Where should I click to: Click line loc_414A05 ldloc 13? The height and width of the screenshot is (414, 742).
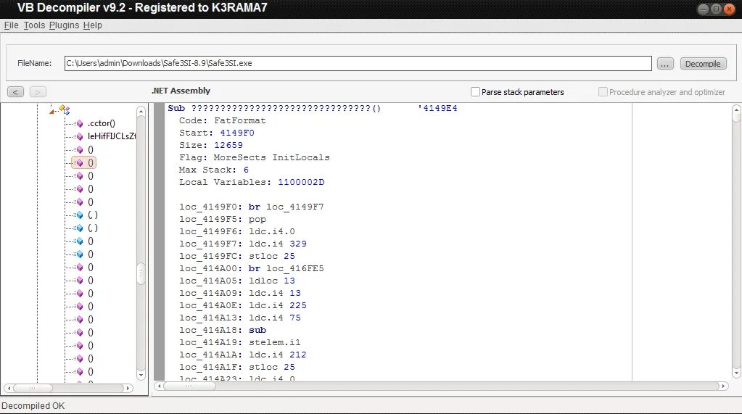click(237, 281)
